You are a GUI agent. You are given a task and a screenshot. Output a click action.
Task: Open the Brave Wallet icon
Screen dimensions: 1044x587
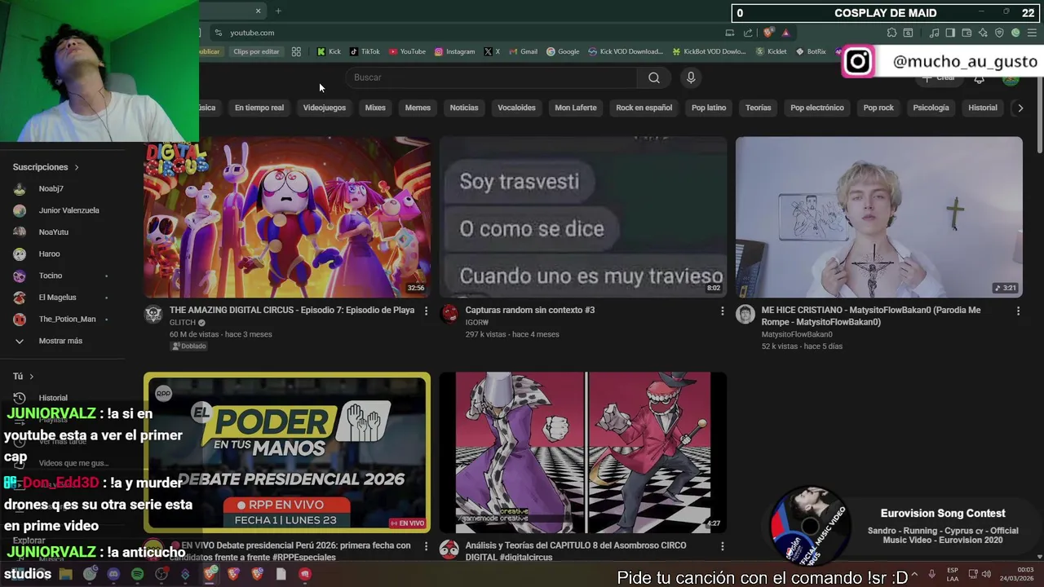point(967,33)
